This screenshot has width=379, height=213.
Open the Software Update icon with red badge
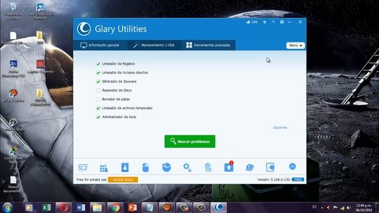click(x=229, y=167)
